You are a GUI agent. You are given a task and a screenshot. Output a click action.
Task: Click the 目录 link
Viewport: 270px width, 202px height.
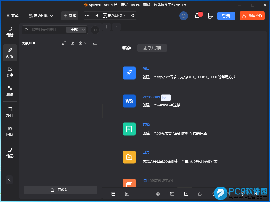[146, 153]
